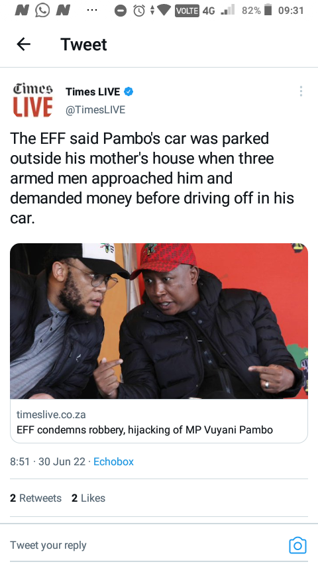Image resolution: width=318 pixels, height=566 pixels.
Task: Tap the Tweet your reply field
Action: click(x=144, y=545)
